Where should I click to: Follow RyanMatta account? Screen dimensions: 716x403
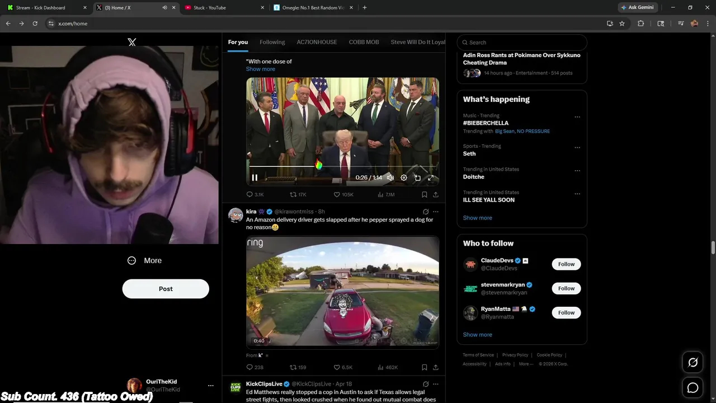tap(566, 312)
